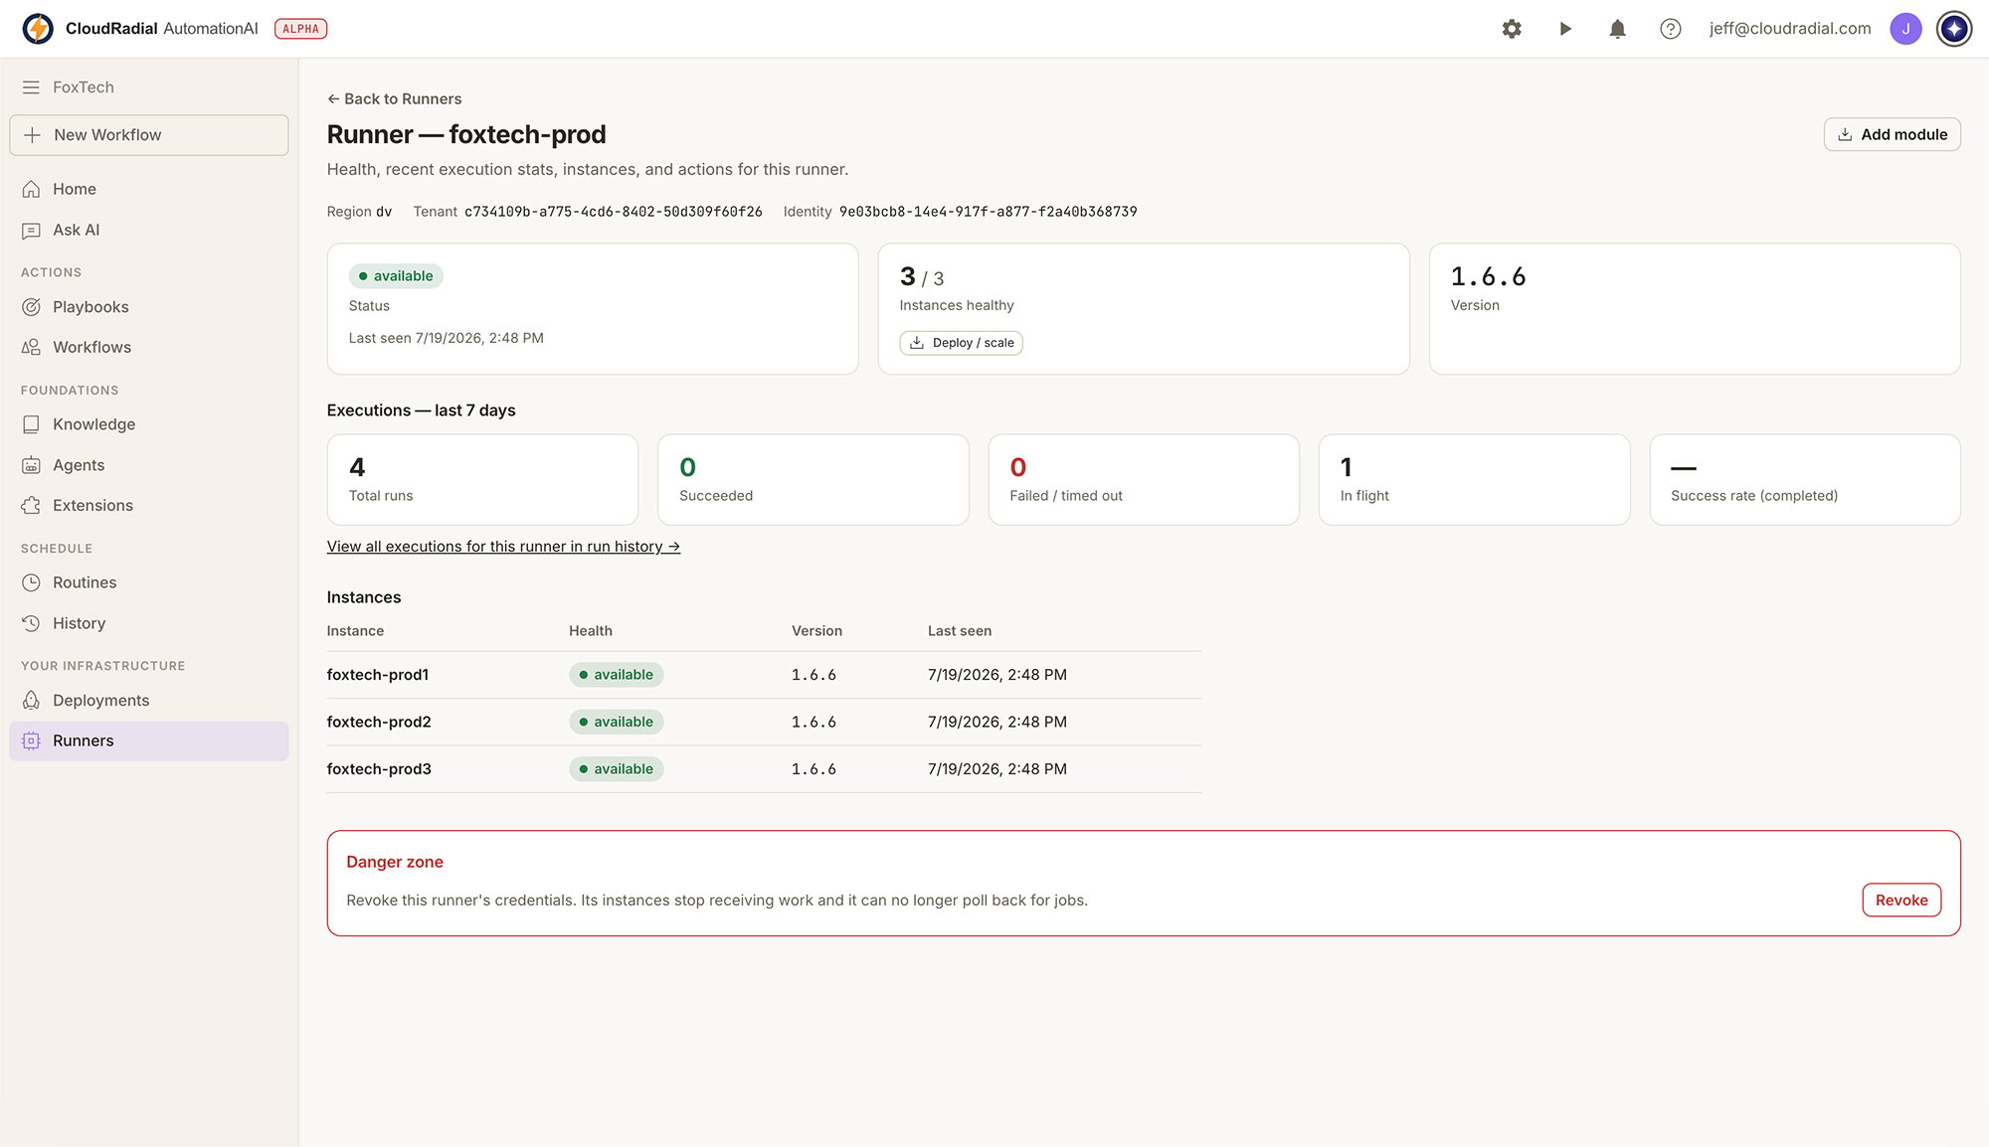Screen dimensions: 1989x1147
Task: Click the Deployments rocket icon
Action: click(31, 701)
